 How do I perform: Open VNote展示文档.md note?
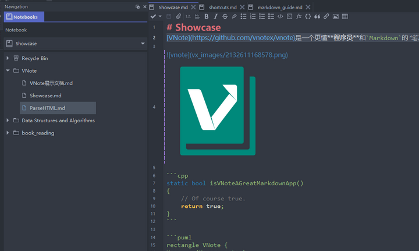tap(51, 83)
